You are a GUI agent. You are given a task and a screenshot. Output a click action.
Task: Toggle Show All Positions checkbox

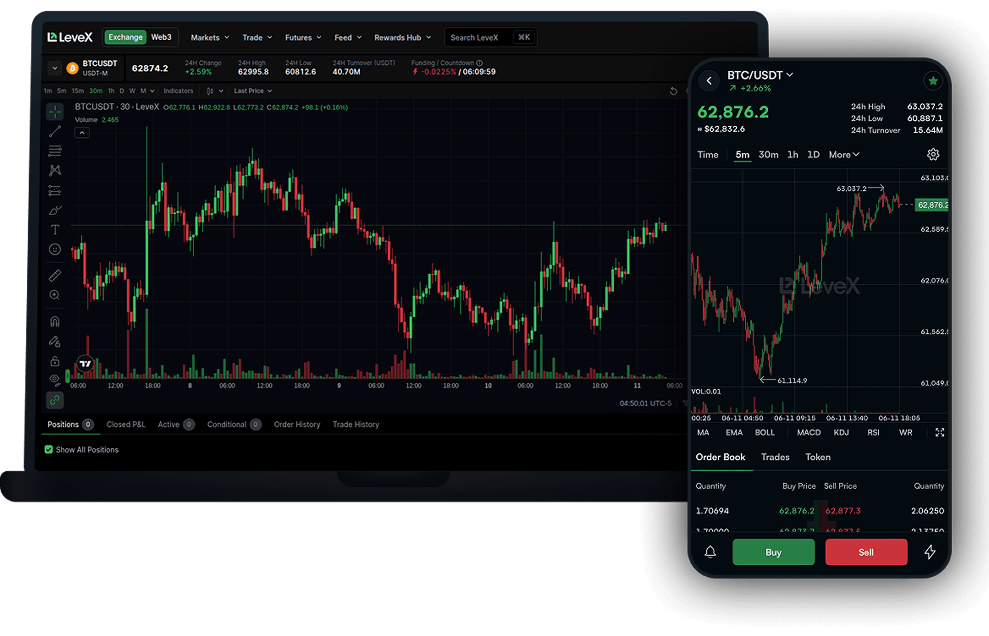(49, 450)
